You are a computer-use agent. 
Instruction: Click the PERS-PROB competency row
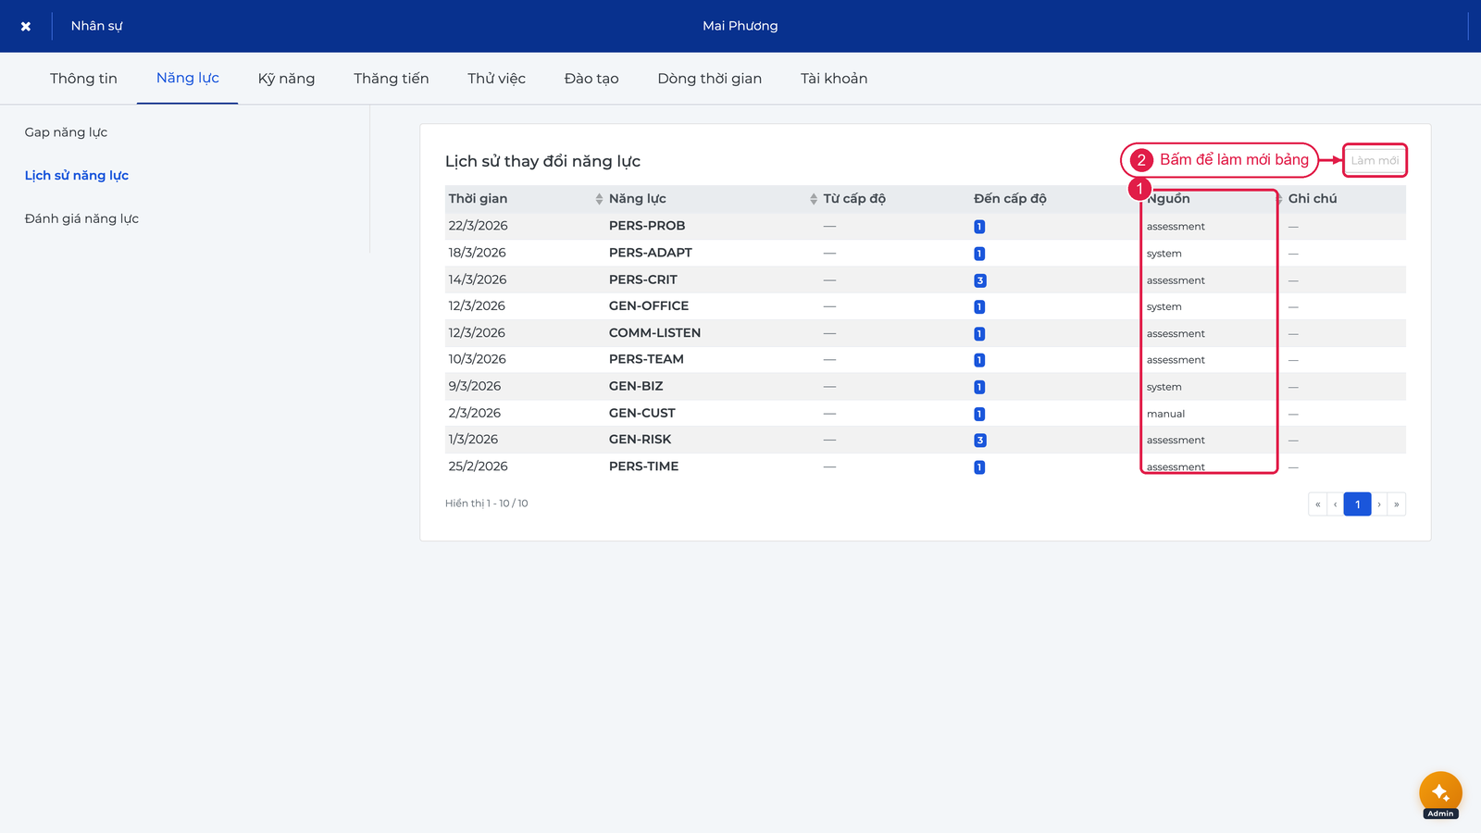click(x=926, y=226)
